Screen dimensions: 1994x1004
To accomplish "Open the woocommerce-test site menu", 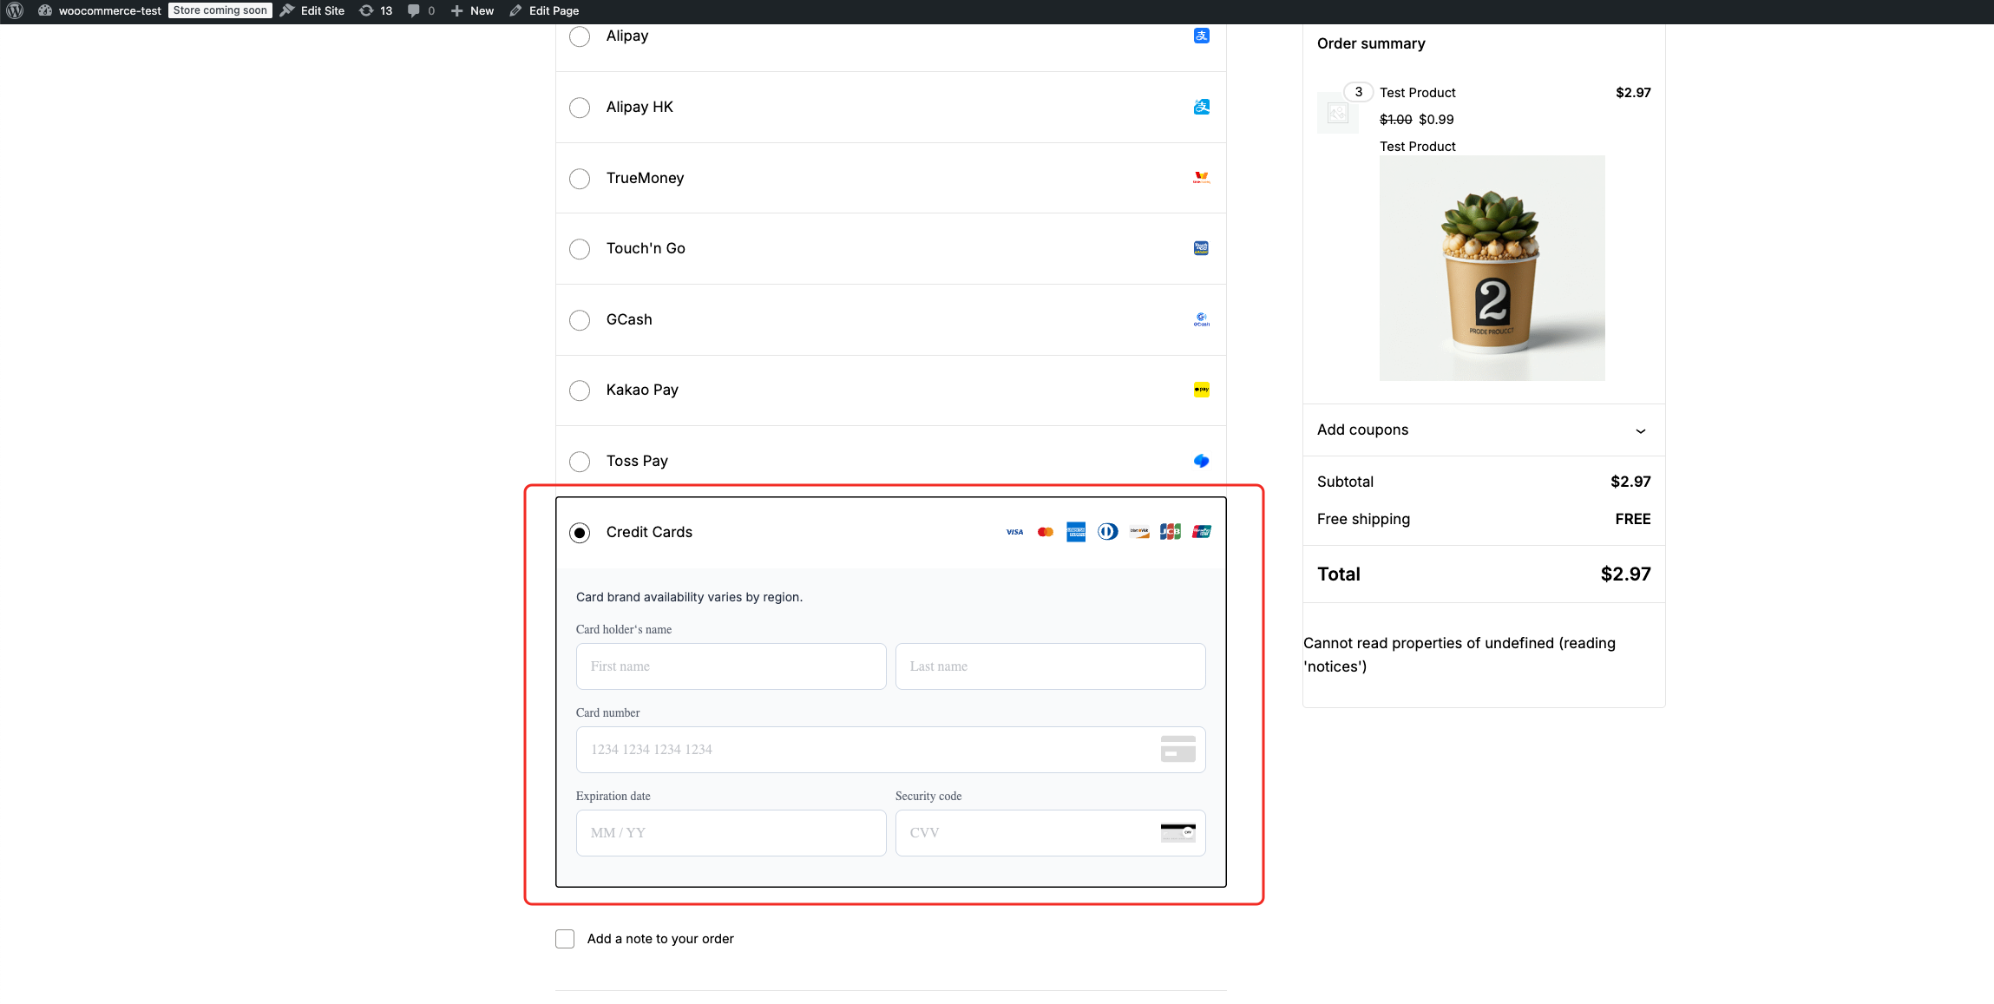I will pyautogui.click(x=99, y=10).
